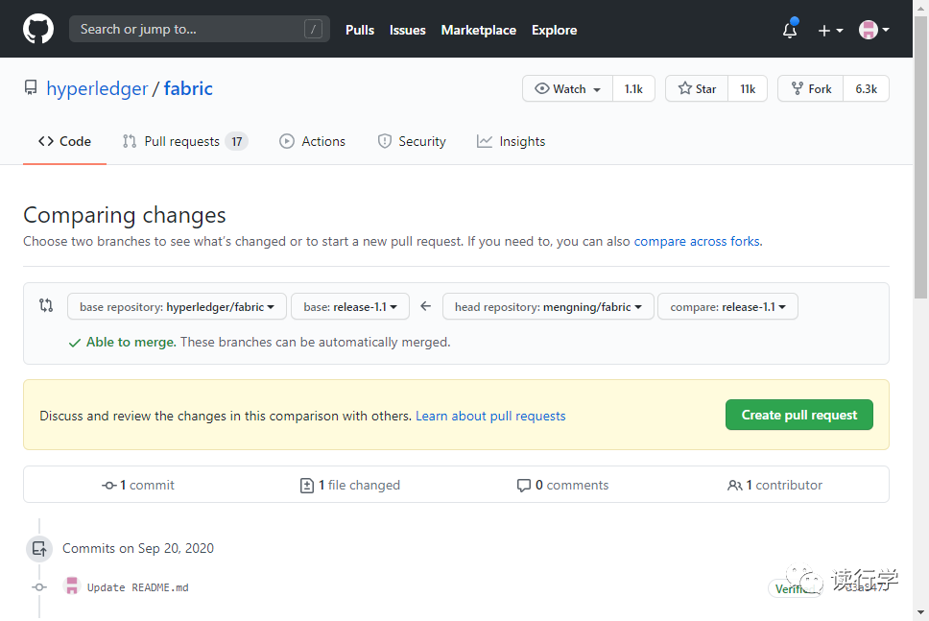Click the green Able to merge checkmark

(75, 343)
